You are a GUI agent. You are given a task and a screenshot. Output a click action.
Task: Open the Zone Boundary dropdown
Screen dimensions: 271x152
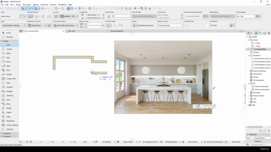pos(170,25)
